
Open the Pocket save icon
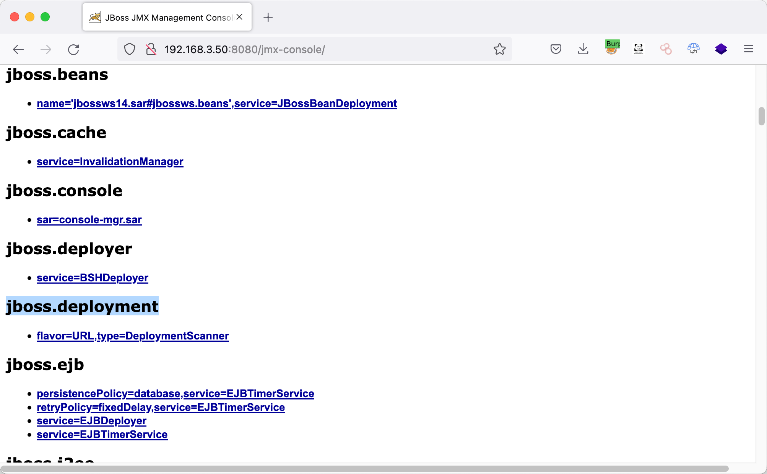pyautogui.click(x=556, y=49)
